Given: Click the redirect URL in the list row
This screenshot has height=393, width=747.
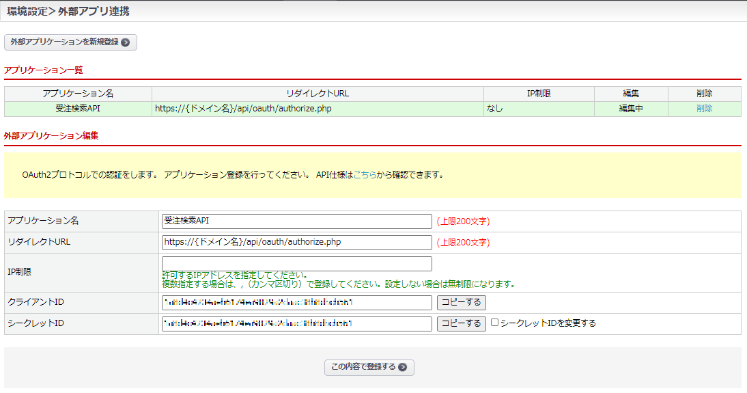Looking at the screenshot, I should click(243, 109).
